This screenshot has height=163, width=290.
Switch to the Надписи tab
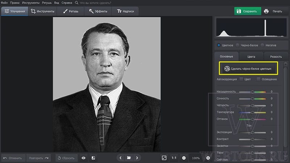pos(125,11)
